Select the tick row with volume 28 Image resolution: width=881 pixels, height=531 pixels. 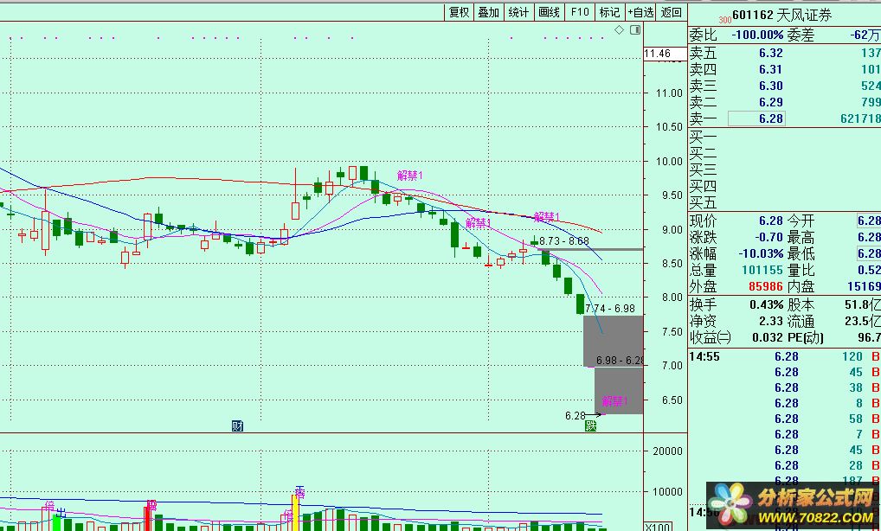(x=784, y=465)
